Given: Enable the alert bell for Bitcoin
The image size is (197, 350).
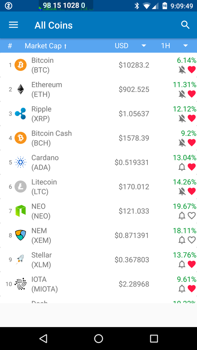Looking at the screenshot, I should pos(182,70).
